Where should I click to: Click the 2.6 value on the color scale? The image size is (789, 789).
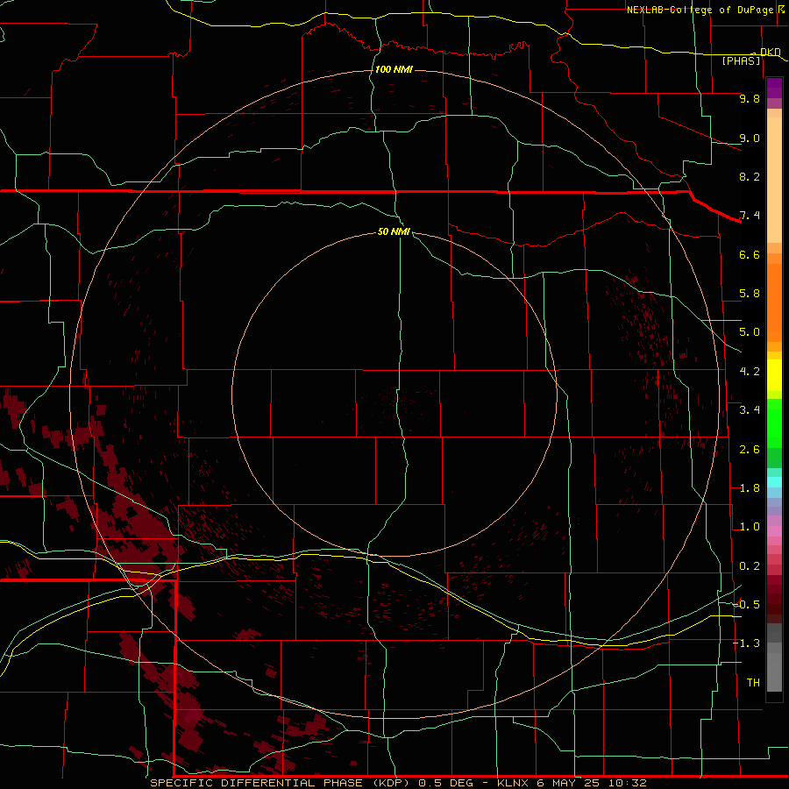click(750, 450)
